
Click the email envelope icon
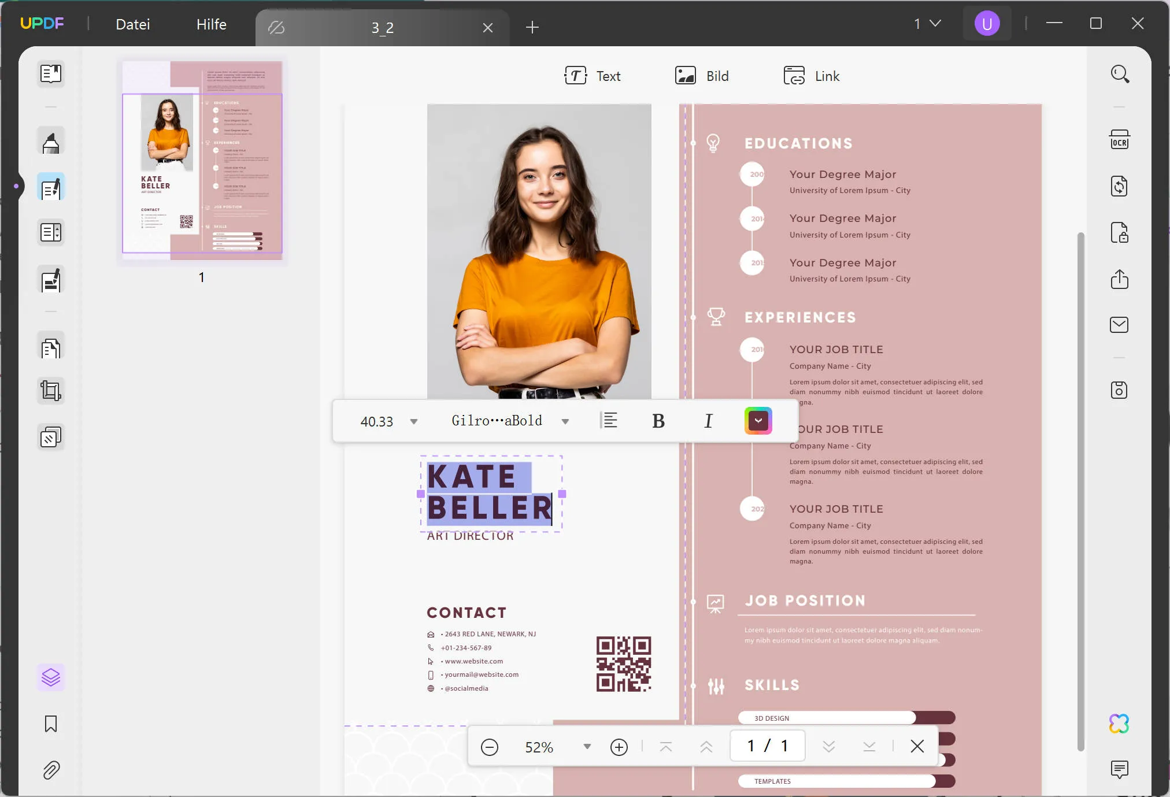click(x=1119, y=325)
